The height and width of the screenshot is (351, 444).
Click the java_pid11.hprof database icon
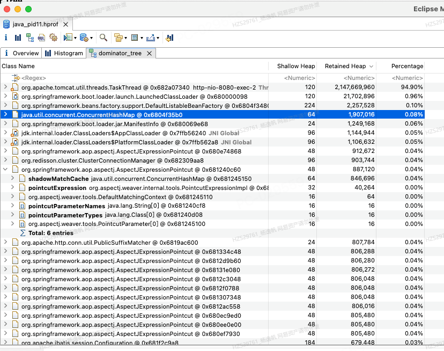click(6, 24)
